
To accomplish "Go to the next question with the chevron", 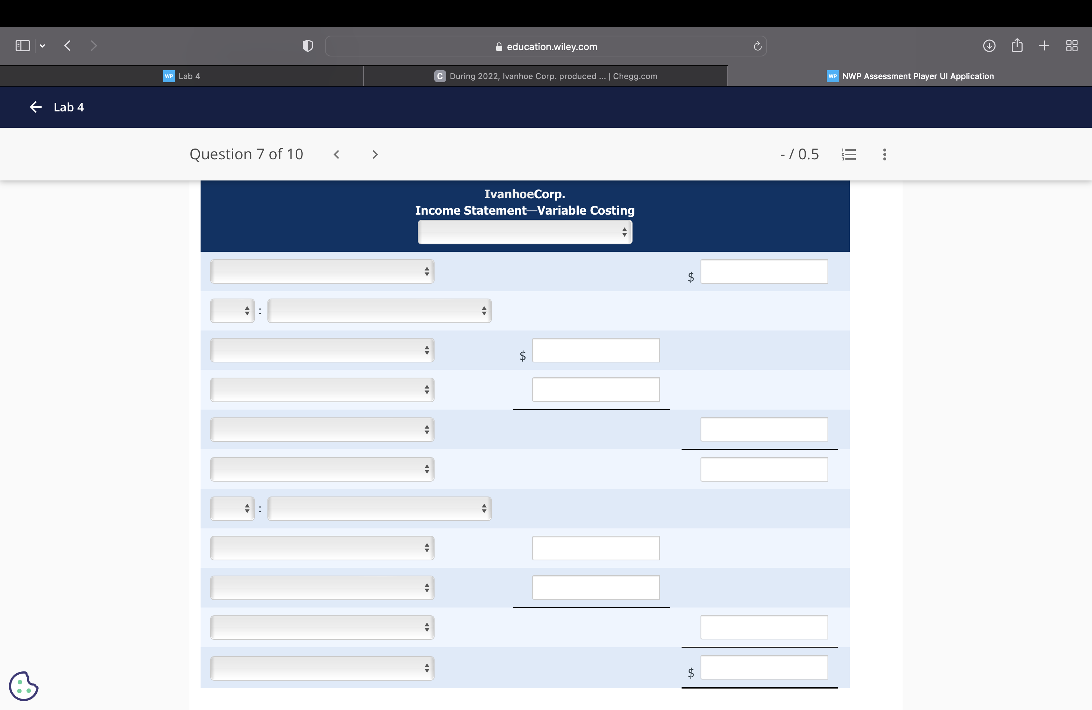I will tap(375, 154).
